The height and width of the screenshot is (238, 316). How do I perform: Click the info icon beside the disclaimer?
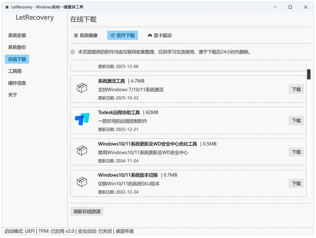pos(73,52)
